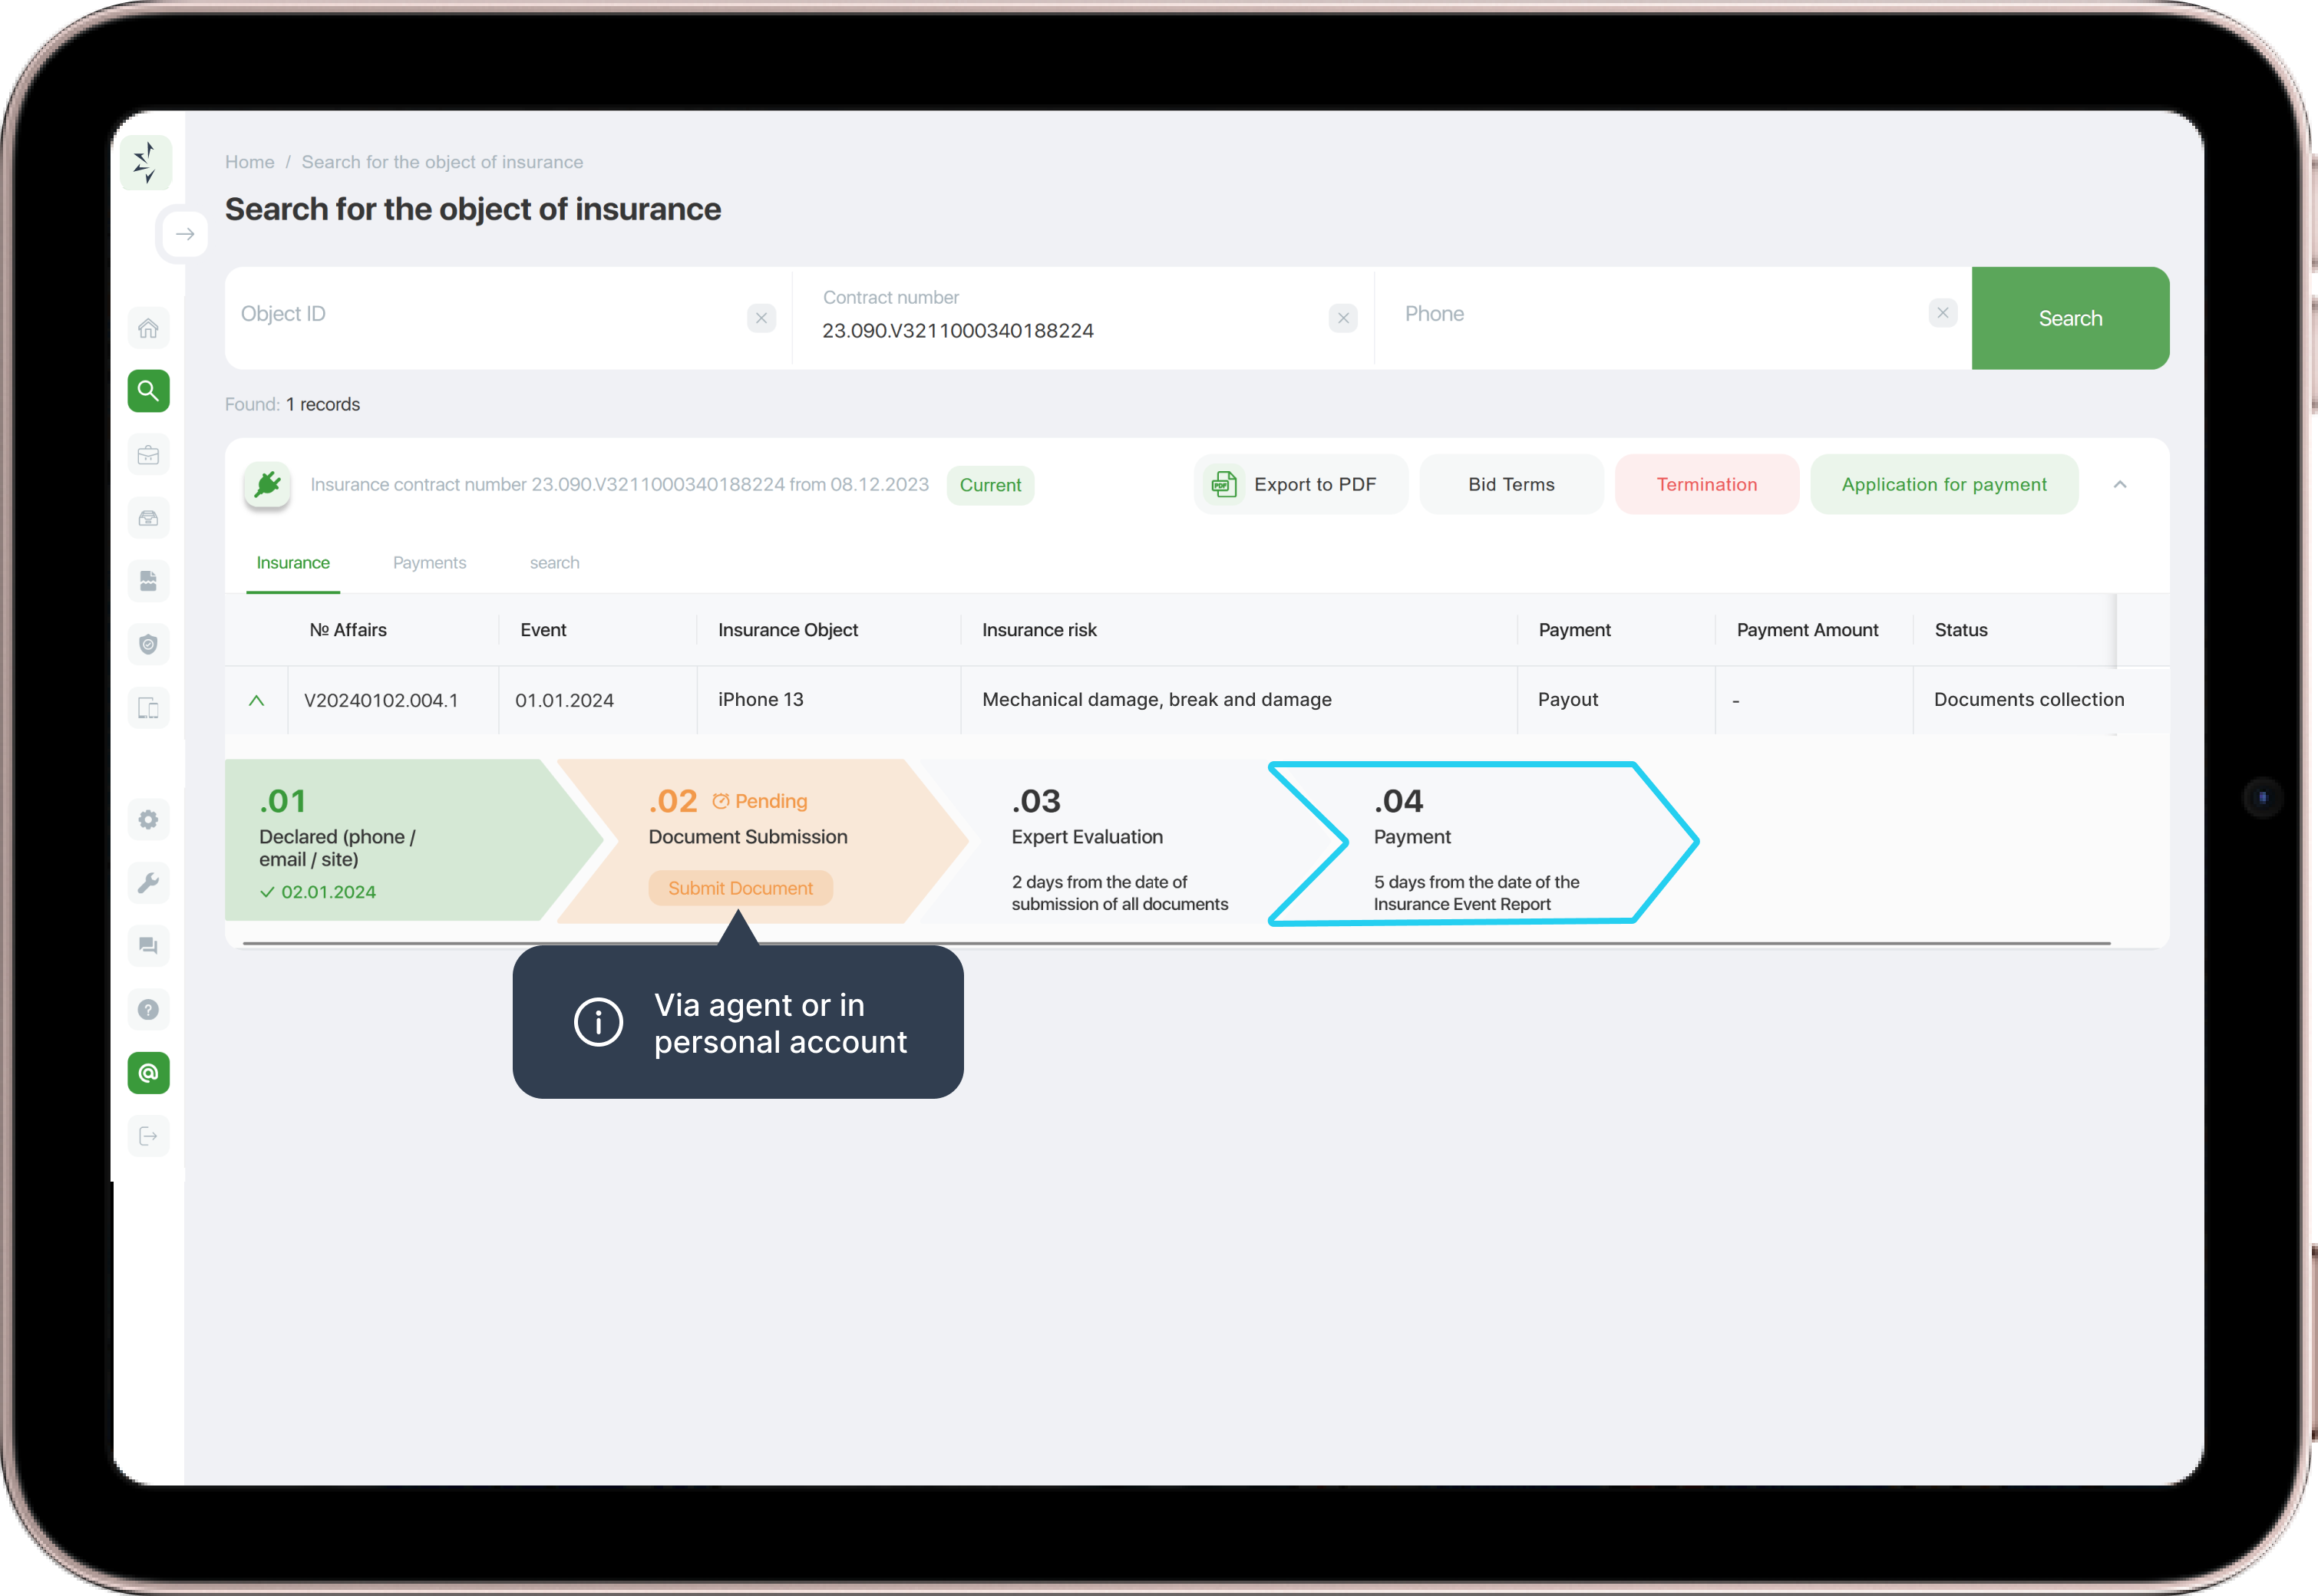Open the shield check sidebar icon
This screenshot has width=2318, height=1596.
148,644
